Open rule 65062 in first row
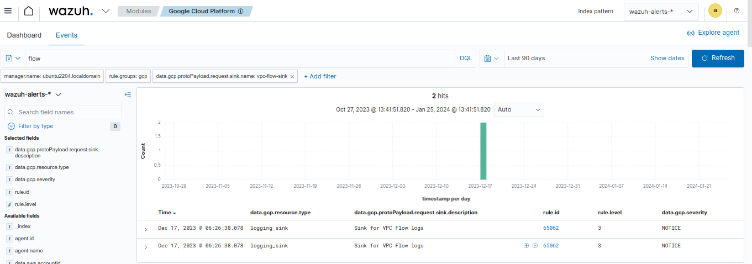This screenshot has height=264, width=752. click(551, 228)
